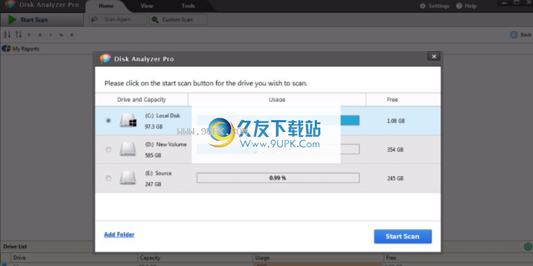Click the My Reports pie chart icon
The height and width of the screenshot is (266, 533).
click(6, 49)
